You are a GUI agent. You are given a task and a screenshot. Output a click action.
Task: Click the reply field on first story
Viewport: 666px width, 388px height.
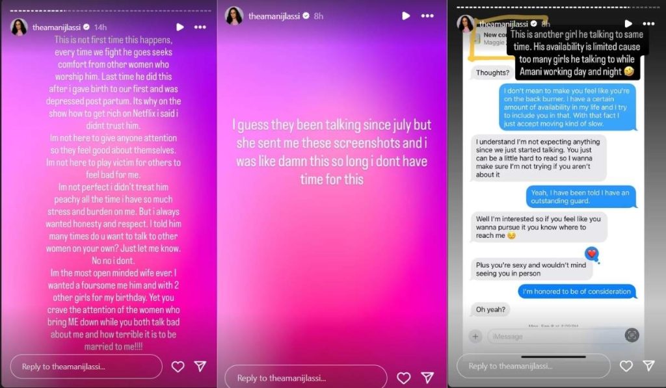click(x=87, y=367)
